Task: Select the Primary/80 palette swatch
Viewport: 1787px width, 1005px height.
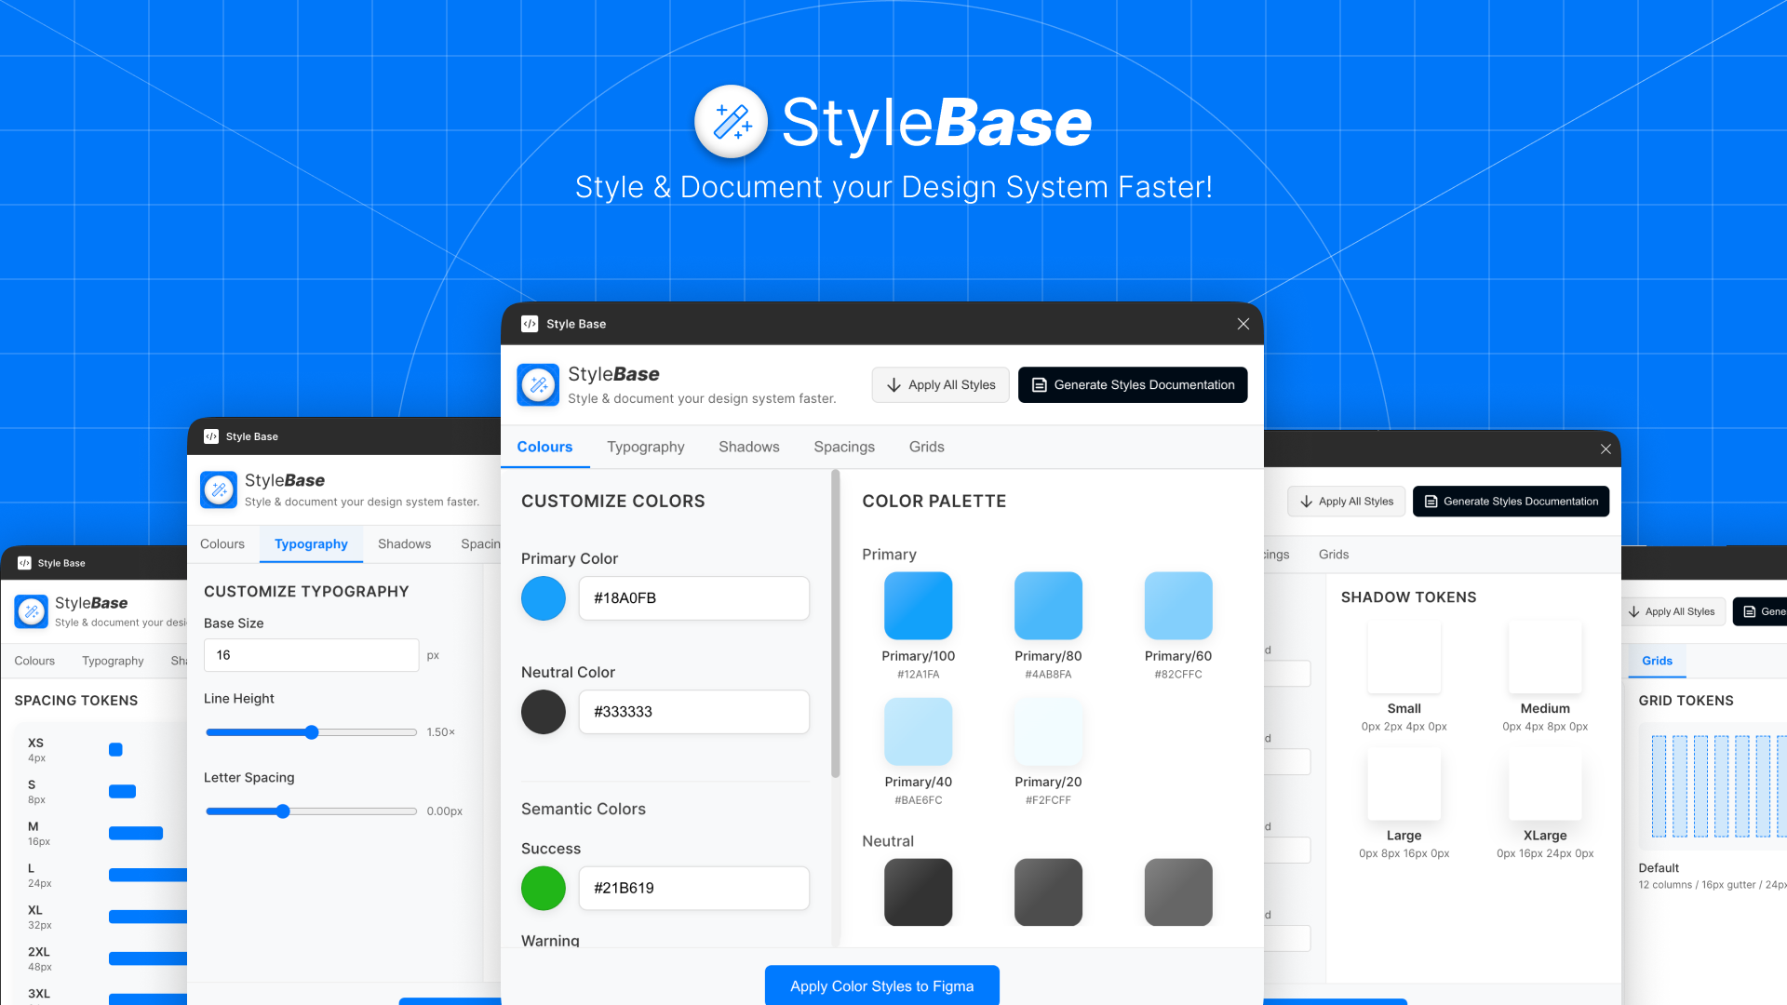Action: pyautogui.click(x=1048, y=606)
